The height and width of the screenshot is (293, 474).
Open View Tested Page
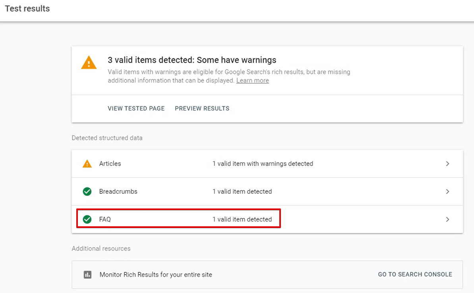point(136,108)
